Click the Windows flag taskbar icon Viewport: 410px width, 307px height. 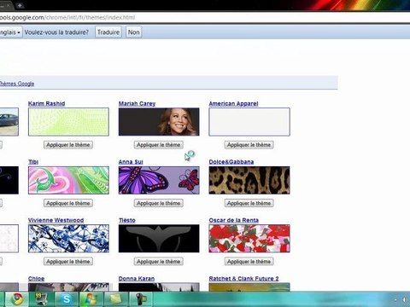pyautogui.click(x=91, y=299)
